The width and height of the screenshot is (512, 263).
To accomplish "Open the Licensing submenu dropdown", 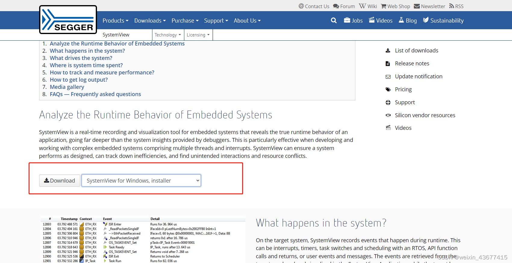I will 198,35.
